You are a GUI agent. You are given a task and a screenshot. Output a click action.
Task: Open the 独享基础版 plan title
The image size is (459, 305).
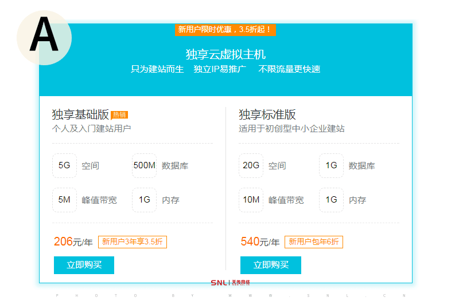[x=80, y=114]
